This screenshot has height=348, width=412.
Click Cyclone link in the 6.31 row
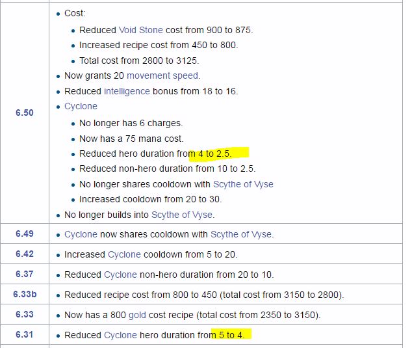coord(120,336)
